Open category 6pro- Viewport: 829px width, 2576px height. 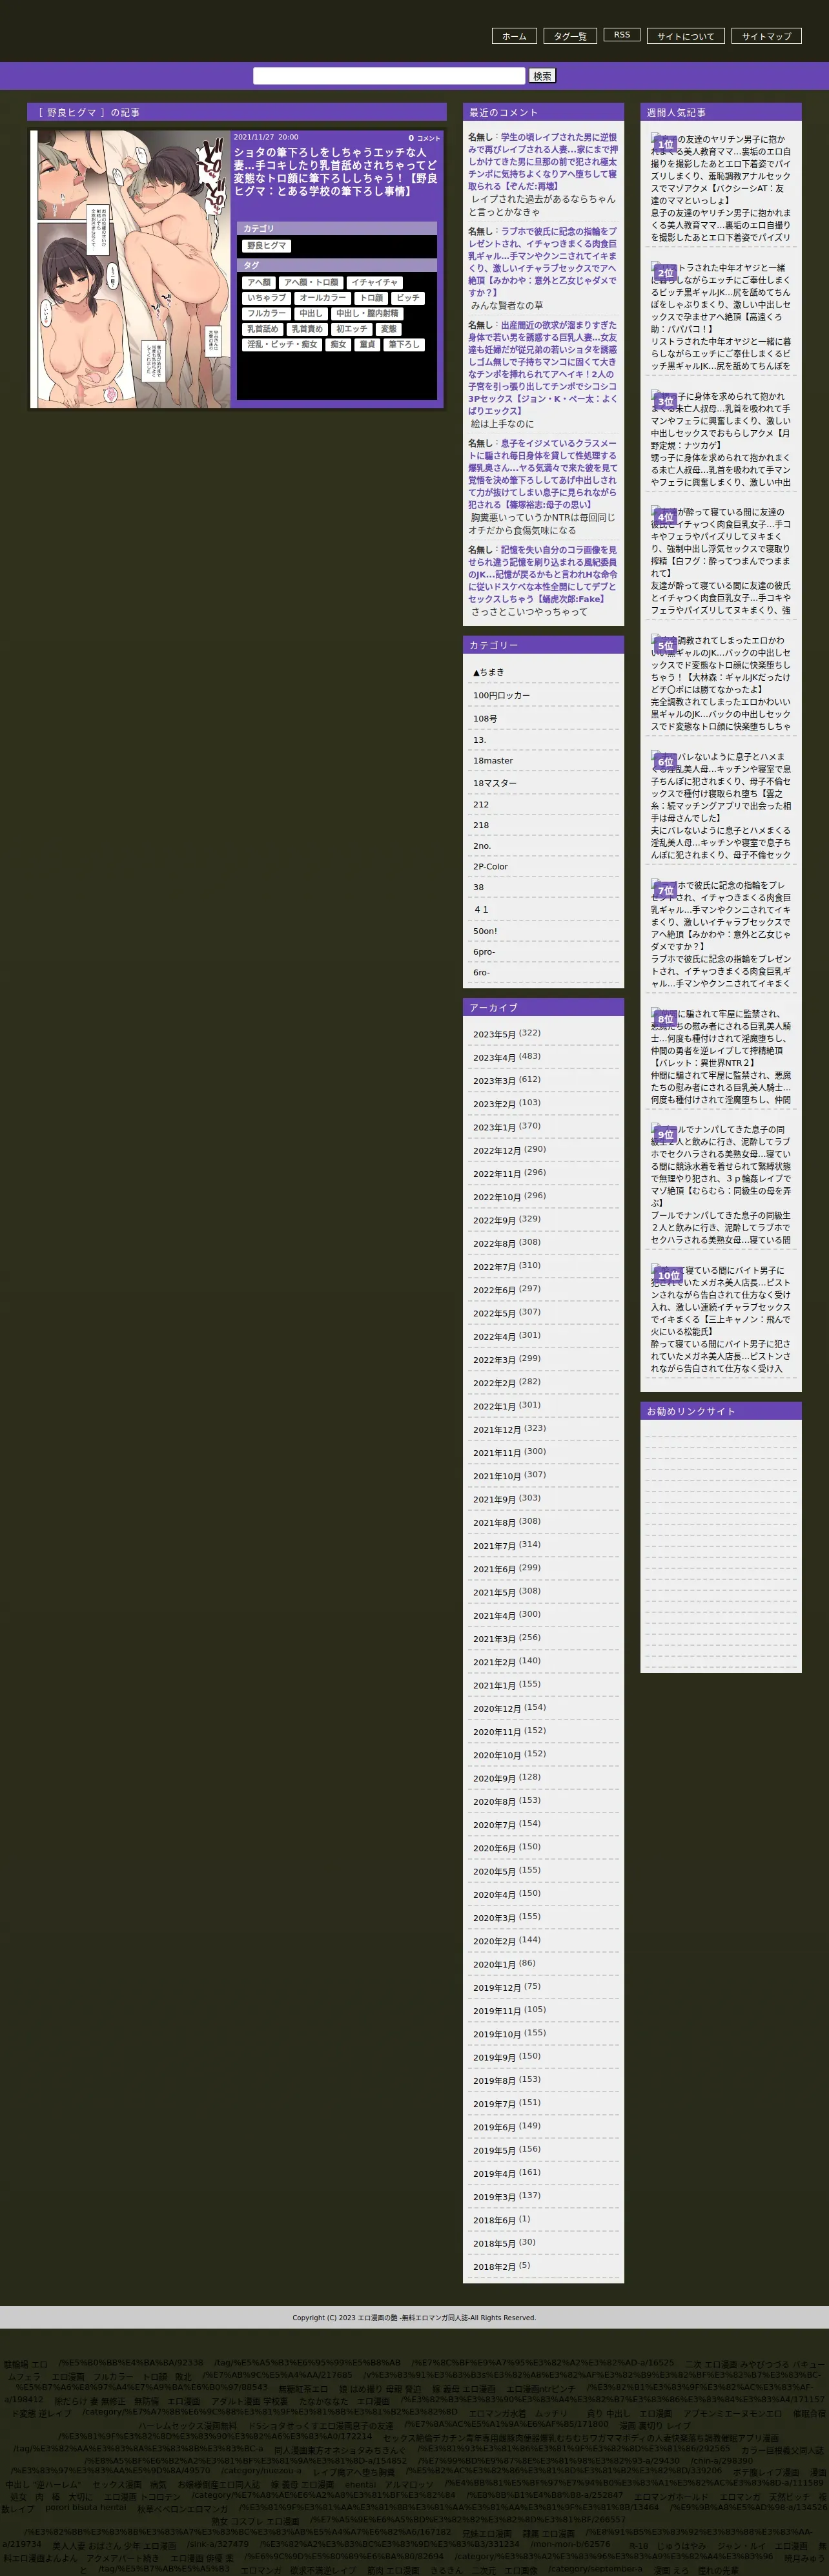484,952
